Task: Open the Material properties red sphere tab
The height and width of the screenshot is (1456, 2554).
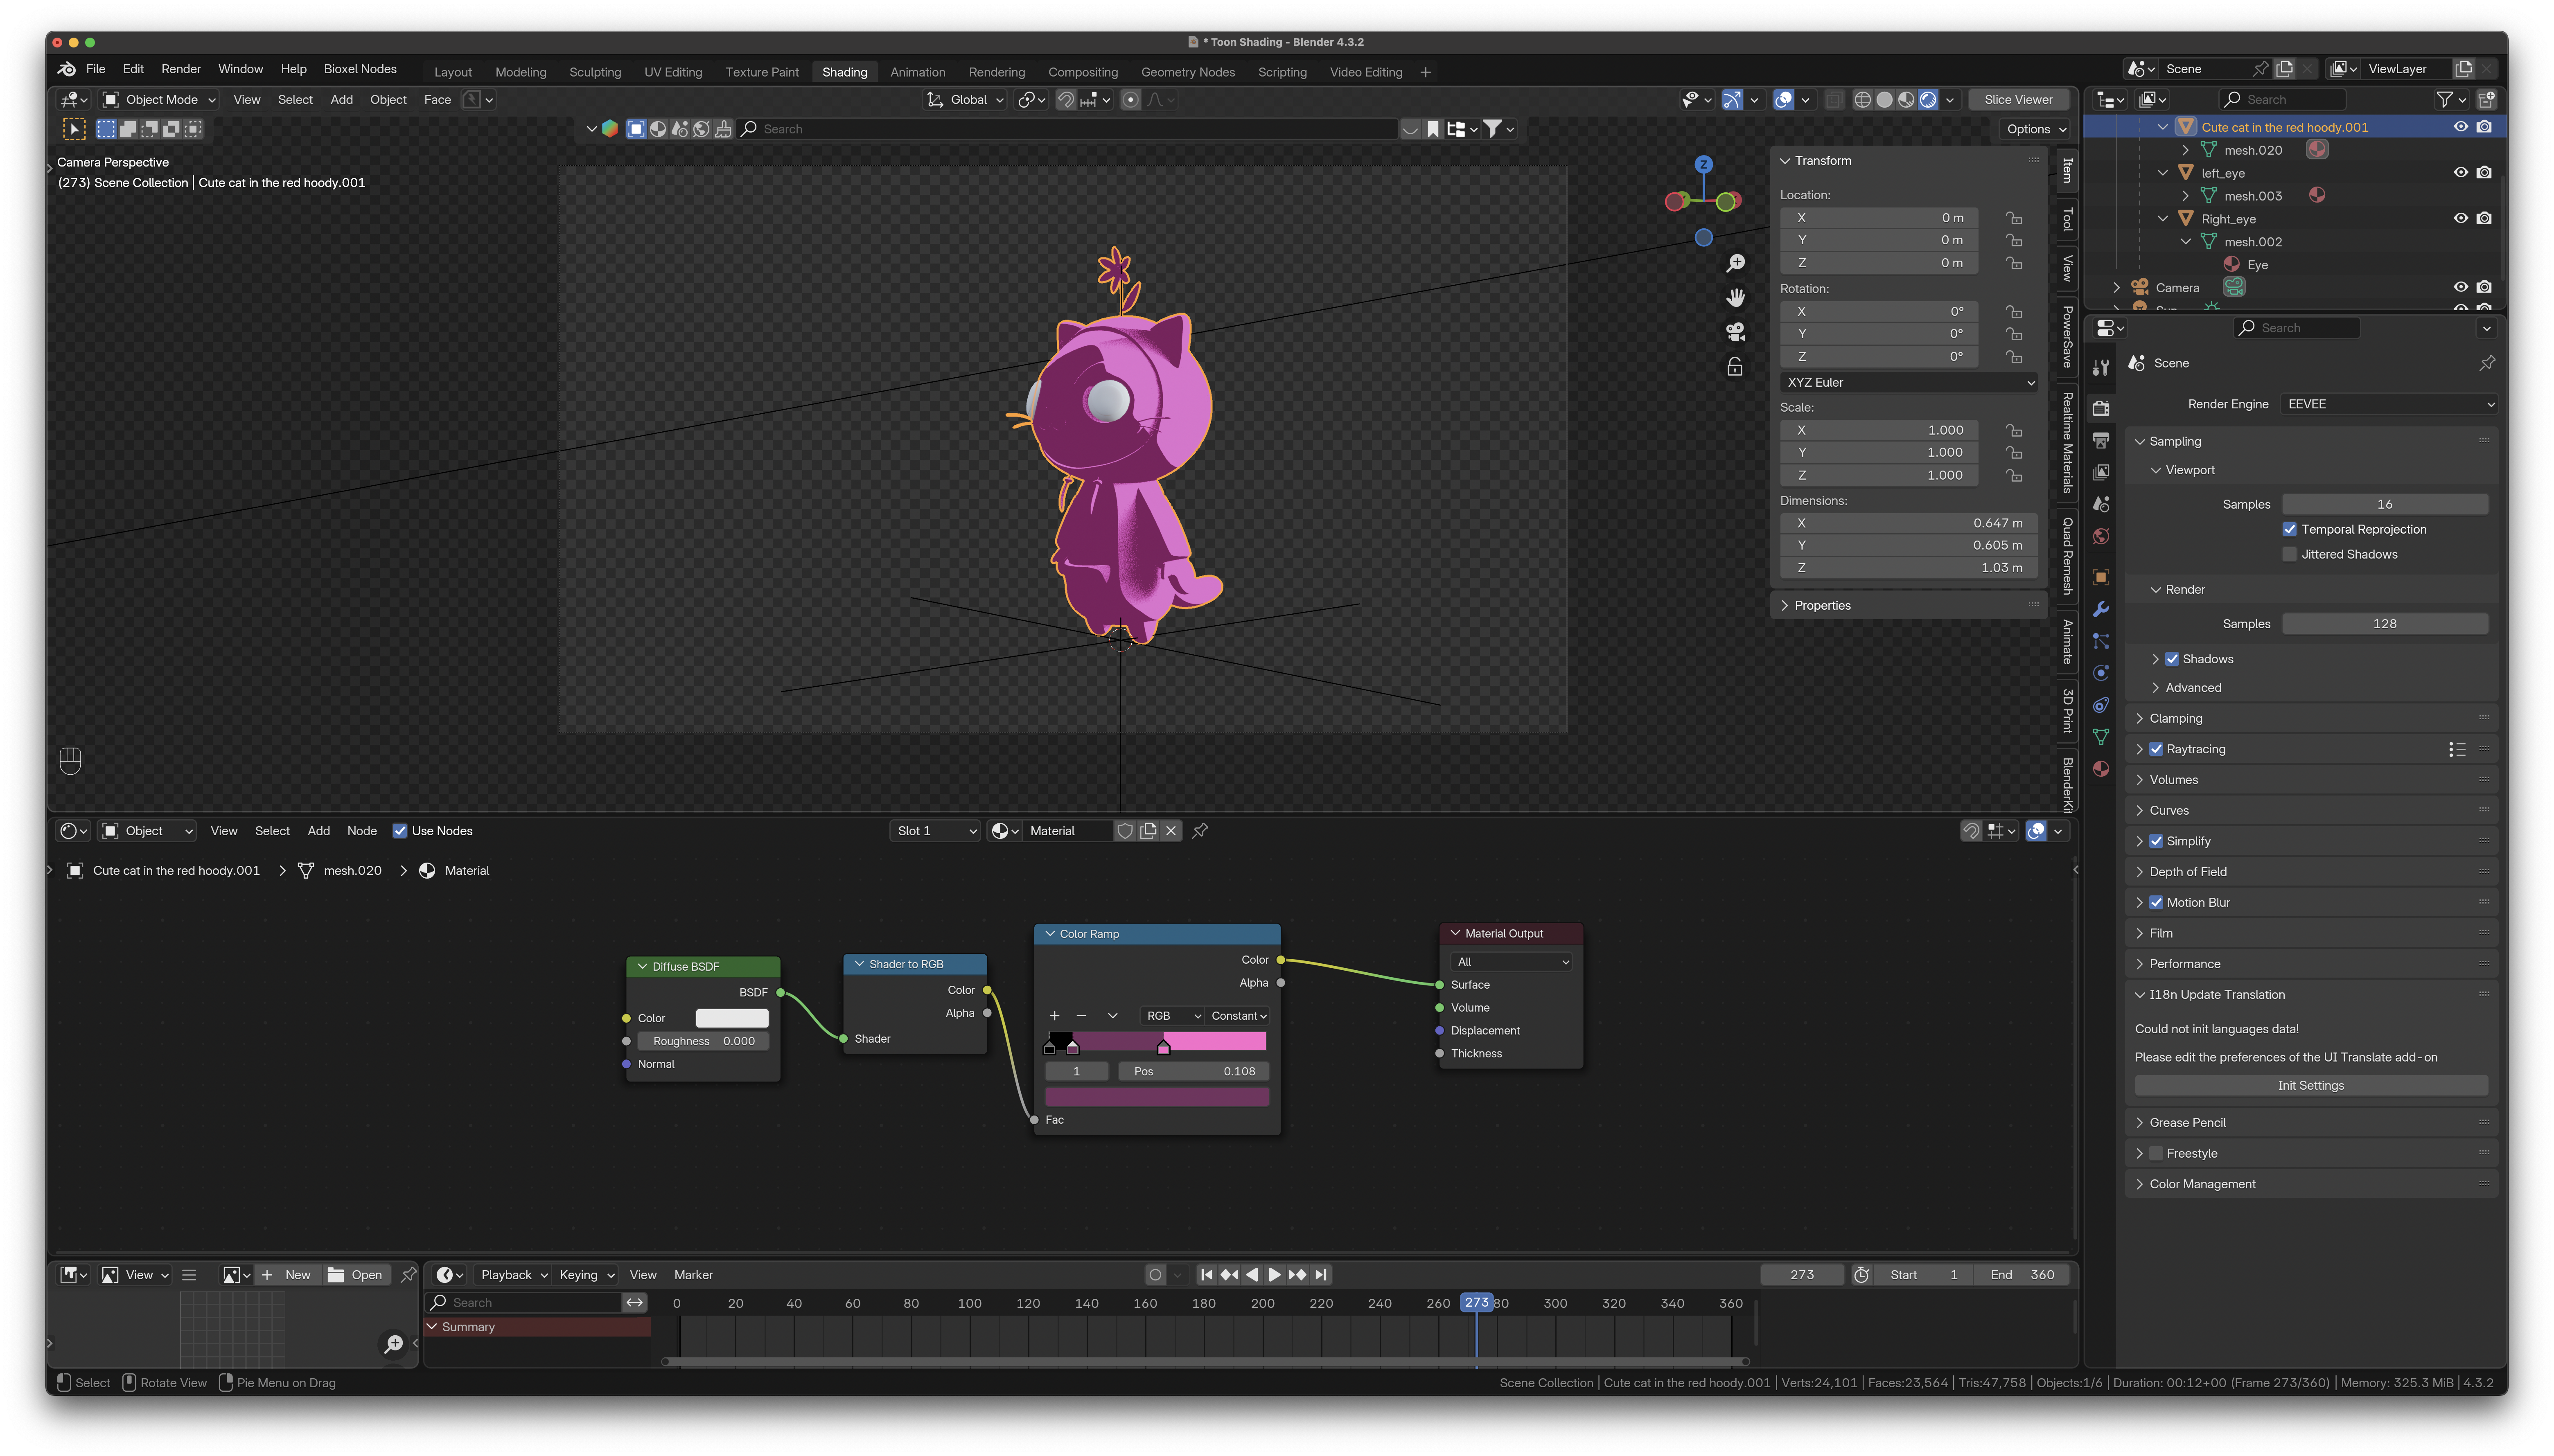Action: click(2101, 768)
